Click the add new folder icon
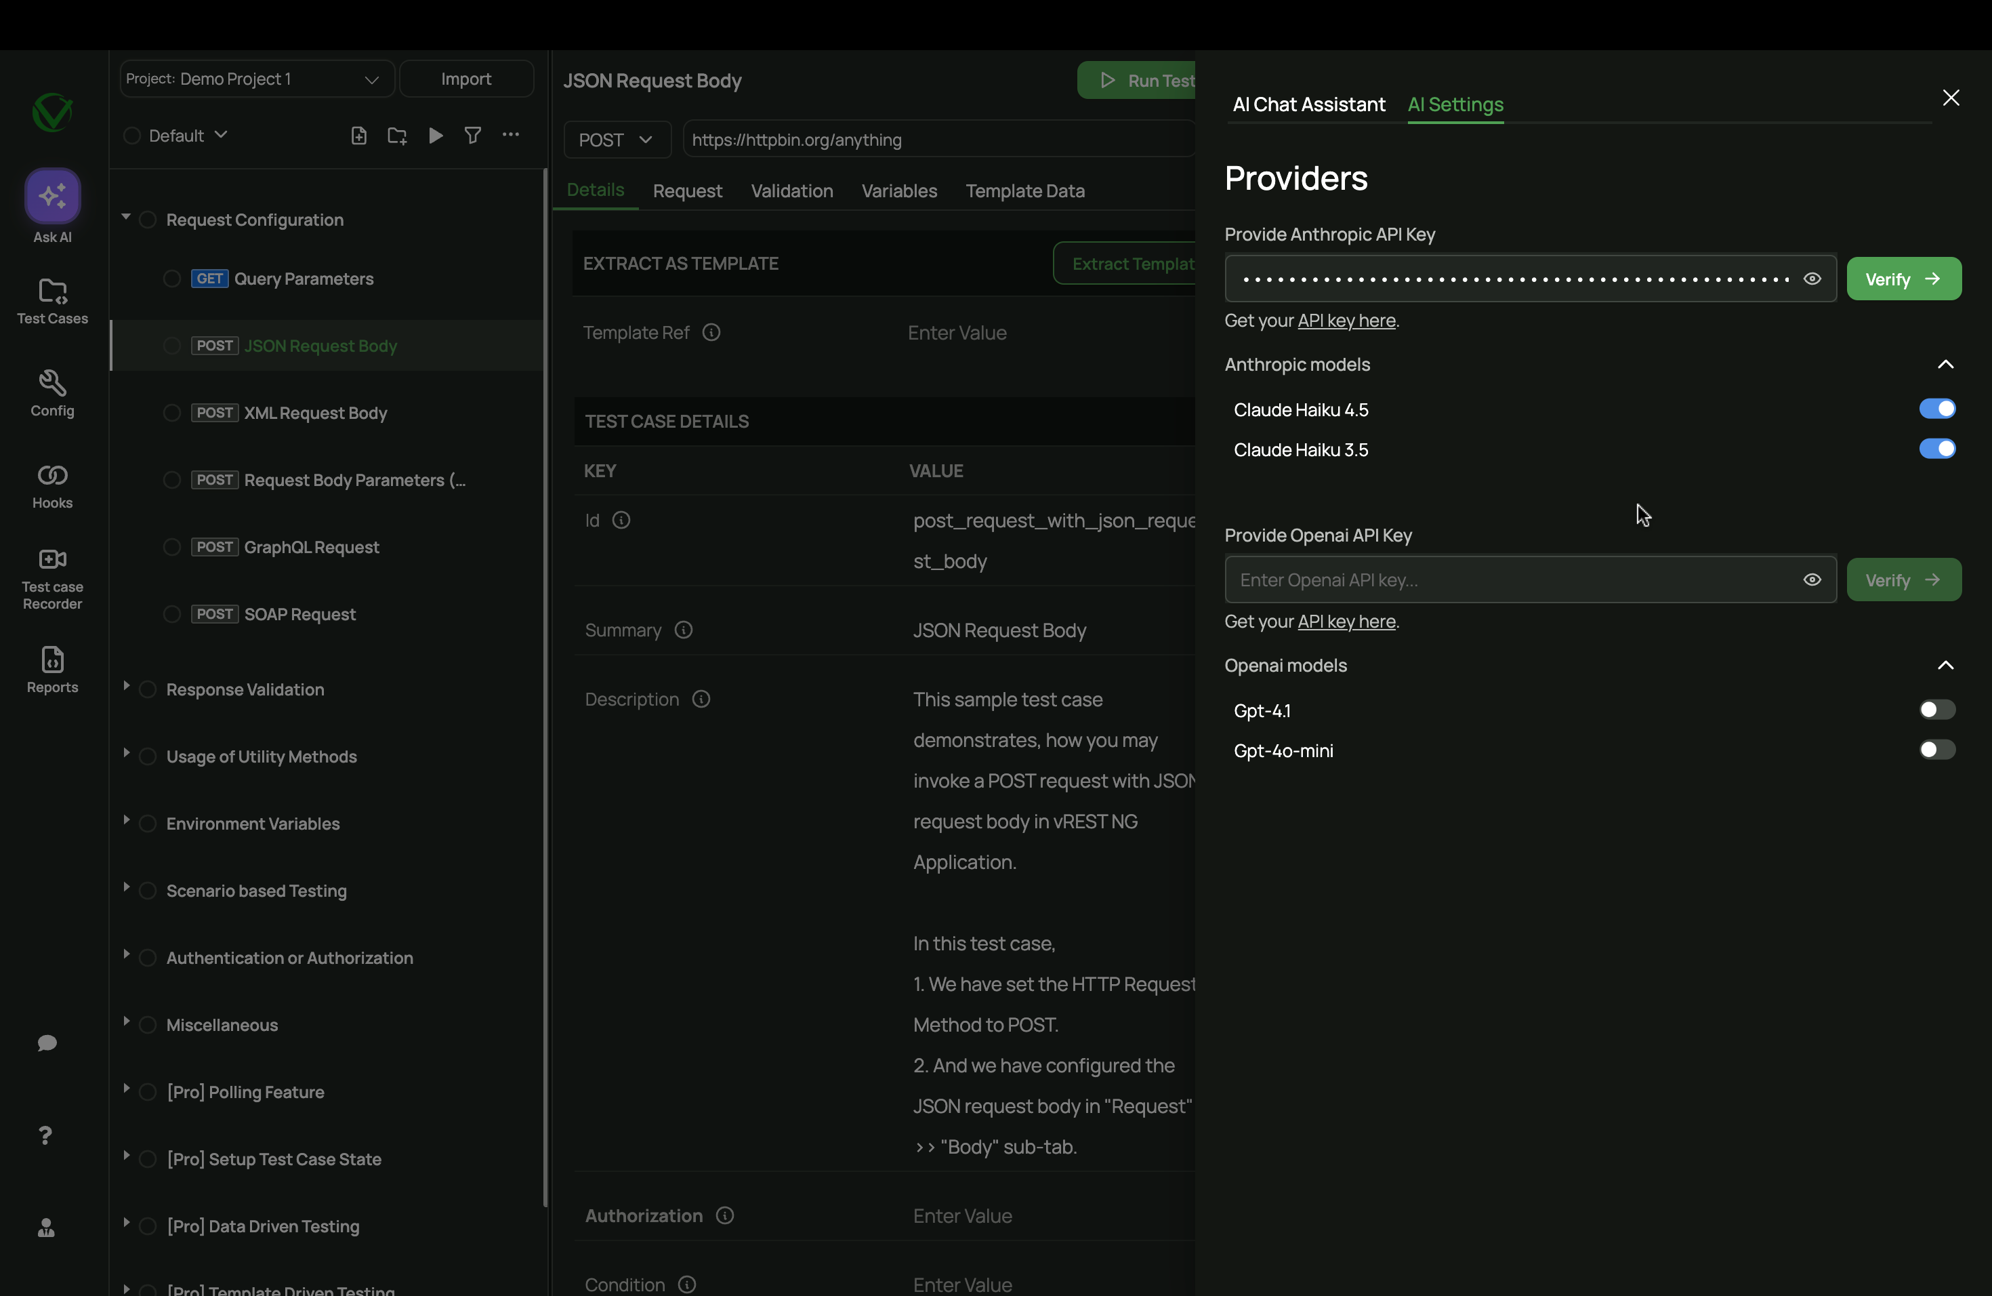The height and width of the screenshot is (1296, 1992). [x=397, y=136]
